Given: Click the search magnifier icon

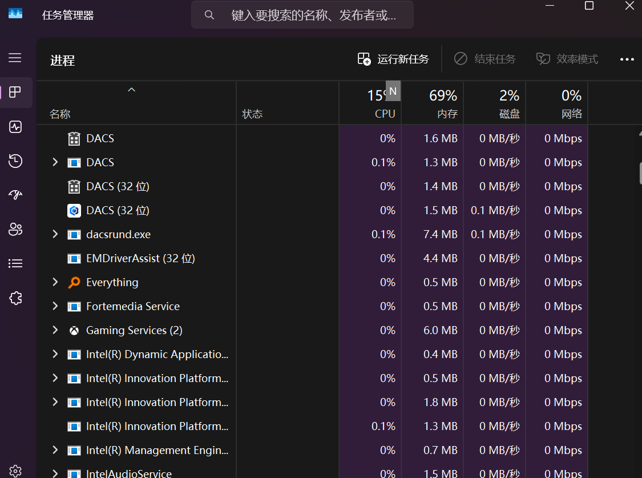Looking at the screenshot, I should tap(209, 15).
